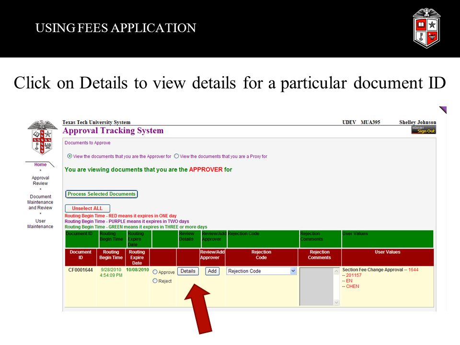Click the Add approver button
The width and height of the screenshot is (460, 345).
[x=212, y=271]
